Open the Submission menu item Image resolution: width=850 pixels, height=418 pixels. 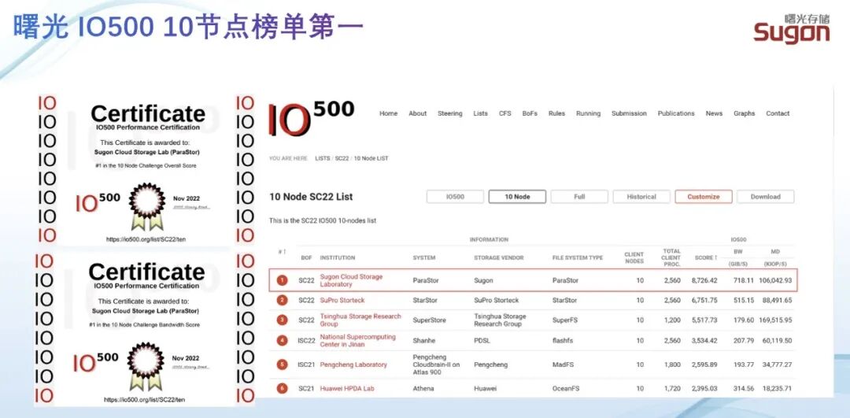tap(629, 113)
